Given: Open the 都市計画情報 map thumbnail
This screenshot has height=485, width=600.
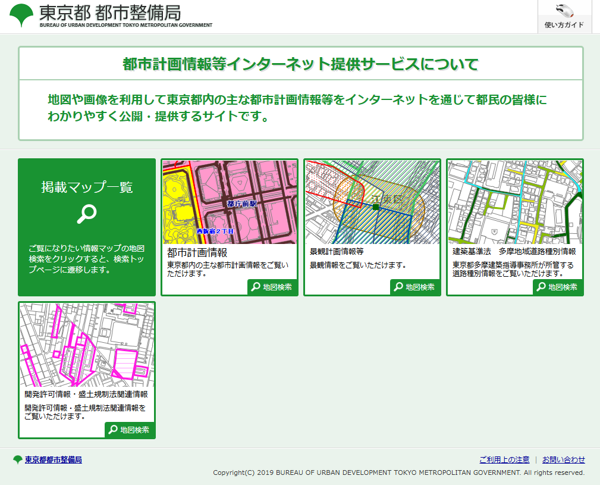Looking at the screenshot, I should [230, 202].
